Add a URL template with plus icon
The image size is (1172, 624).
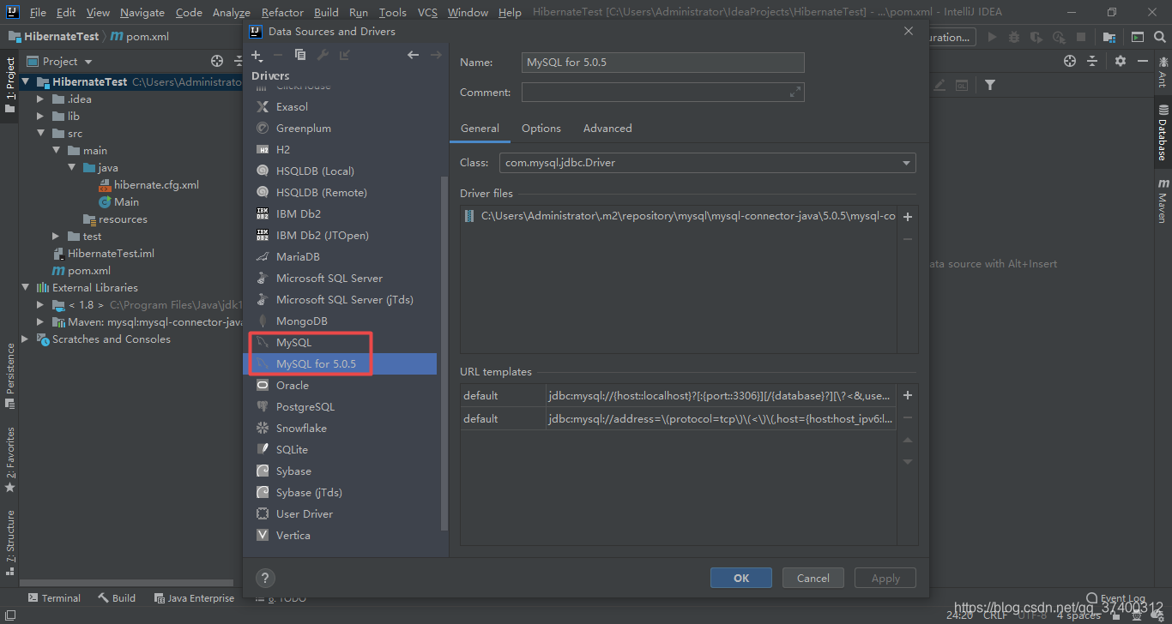tap(908, 395)
